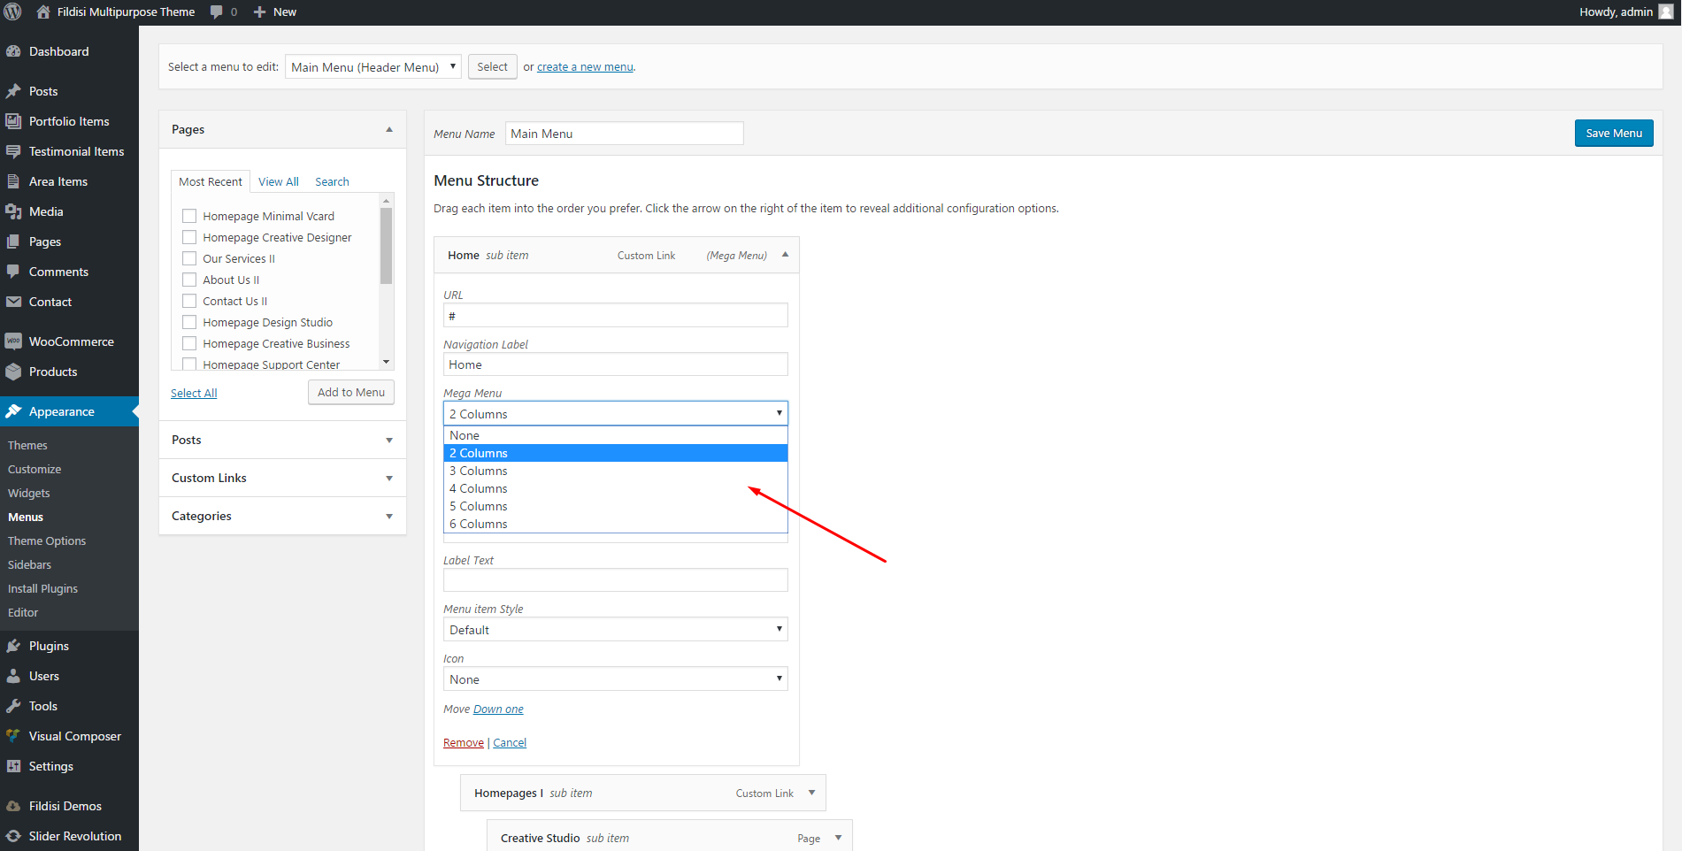Expand the Categories panel
This screenshot has width=1682, height=851.
(389, 517)
